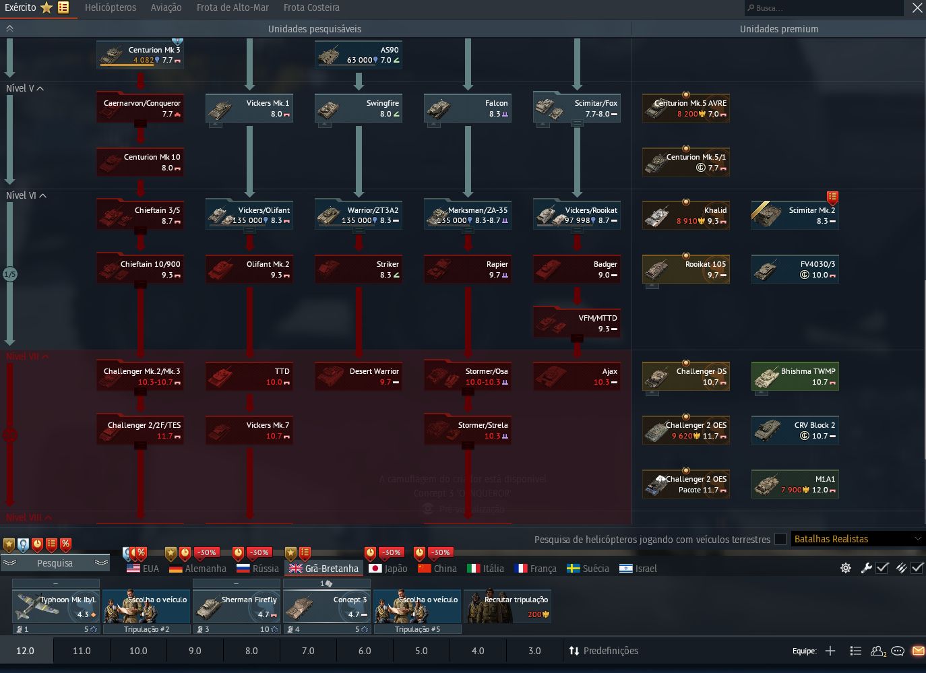Open the squad list icon
Image resolution: width=926 pixels, height=673 pixels.
[x=856, y=651]
